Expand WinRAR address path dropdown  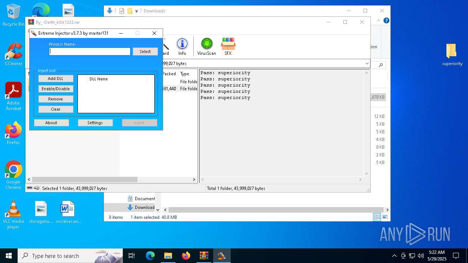click(x=367, y=64)
